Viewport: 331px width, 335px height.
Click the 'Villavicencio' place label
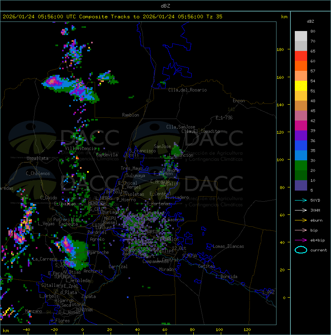tap(80, 148)
